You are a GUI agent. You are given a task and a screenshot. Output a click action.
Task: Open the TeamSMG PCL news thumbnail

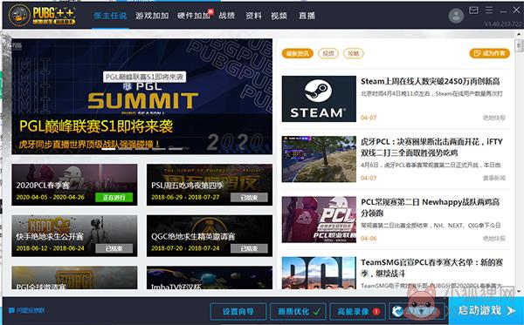click(x=319, y=273)
